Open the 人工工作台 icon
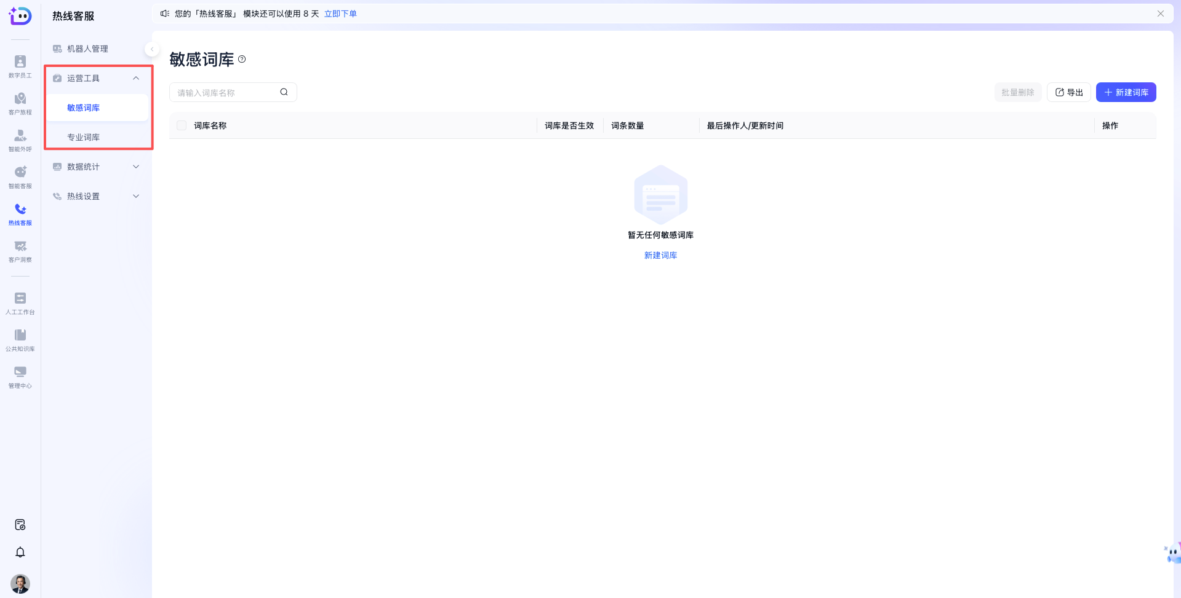1181x598 pixels. 20,303
